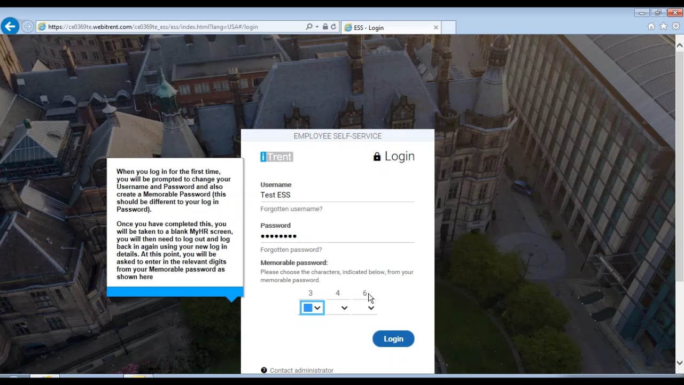Click the padlock icon beside Login heading
Viewport: 684px width, 385px height.
[377, 157]
